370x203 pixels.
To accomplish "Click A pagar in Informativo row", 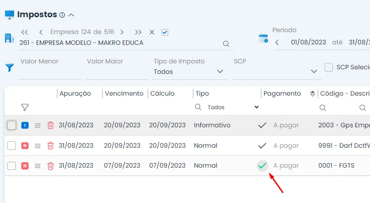I will pos(286,126).
